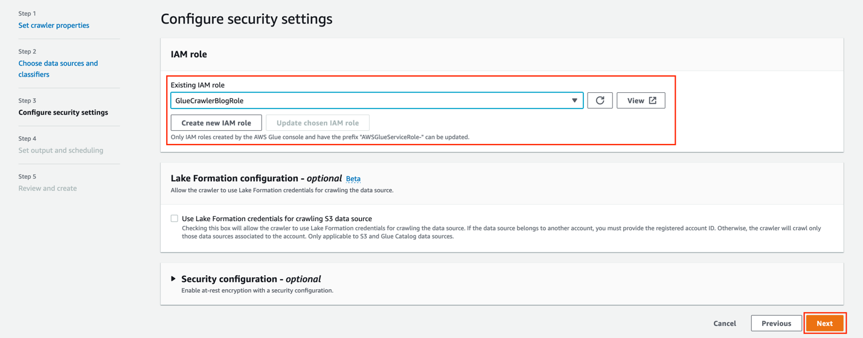Click the refresh IAM roles icon
863x338 pixels.
[600, 101]
